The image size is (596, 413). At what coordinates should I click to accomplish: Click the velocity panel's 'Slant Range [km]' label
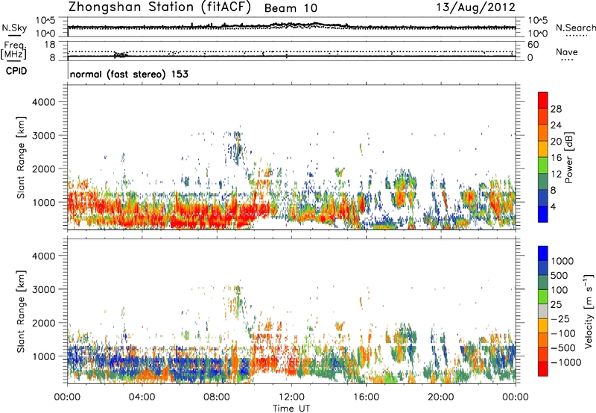click(x=21, y=312)
